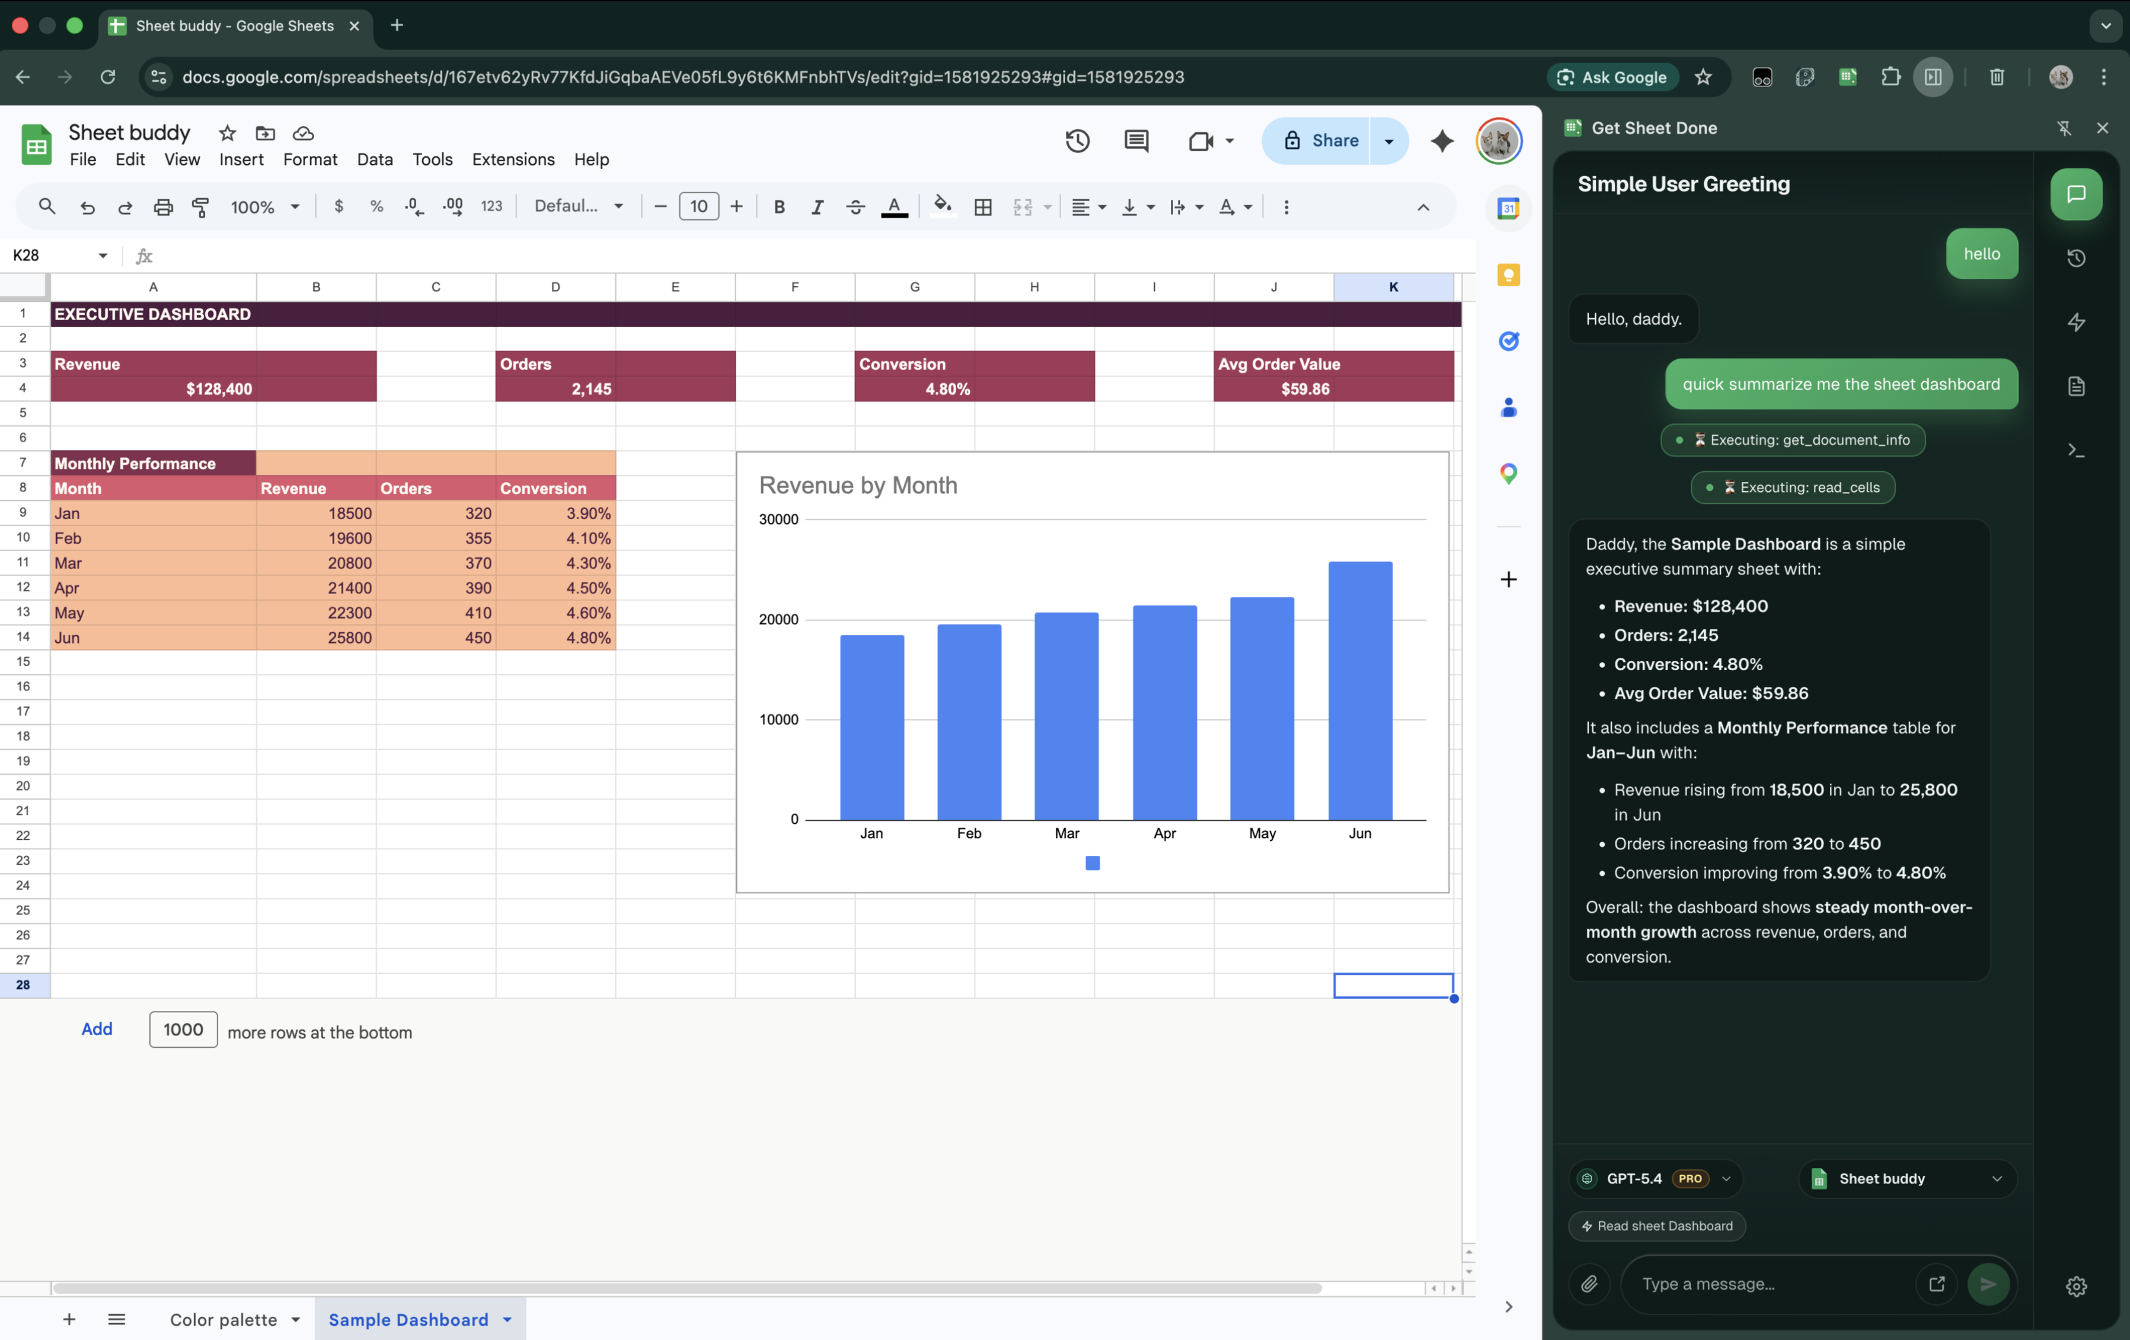The height and width of the screenshot is (1340, 2130).
Task: Toggle strikethrough formatting
Action: coord(854,207)
